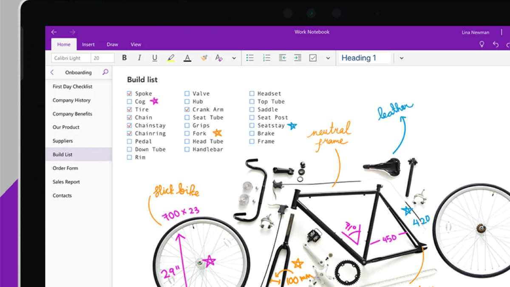This screenshot has height=287, width=510.
Task: Check the Headset checkbox
Action: click(252, 93)
